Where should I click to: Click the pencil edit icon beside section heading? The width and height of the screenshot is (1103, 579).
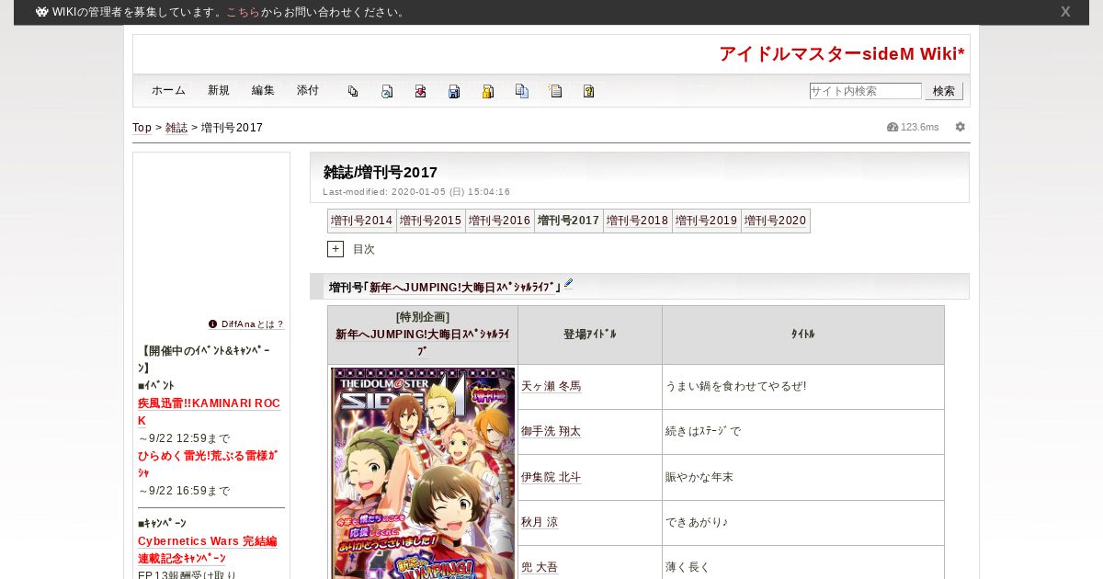(x=568, y=284)
